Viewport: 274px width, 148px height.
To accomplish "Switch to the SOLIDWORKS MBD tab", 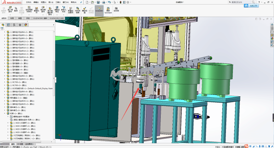I will (x=56, y=19).
